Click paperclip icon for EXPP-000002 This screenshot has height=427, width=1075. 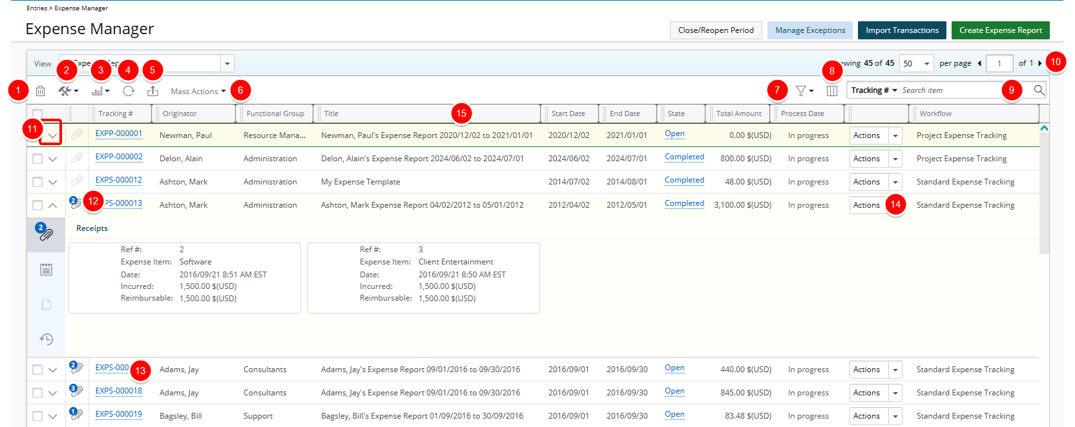(77, 157)
